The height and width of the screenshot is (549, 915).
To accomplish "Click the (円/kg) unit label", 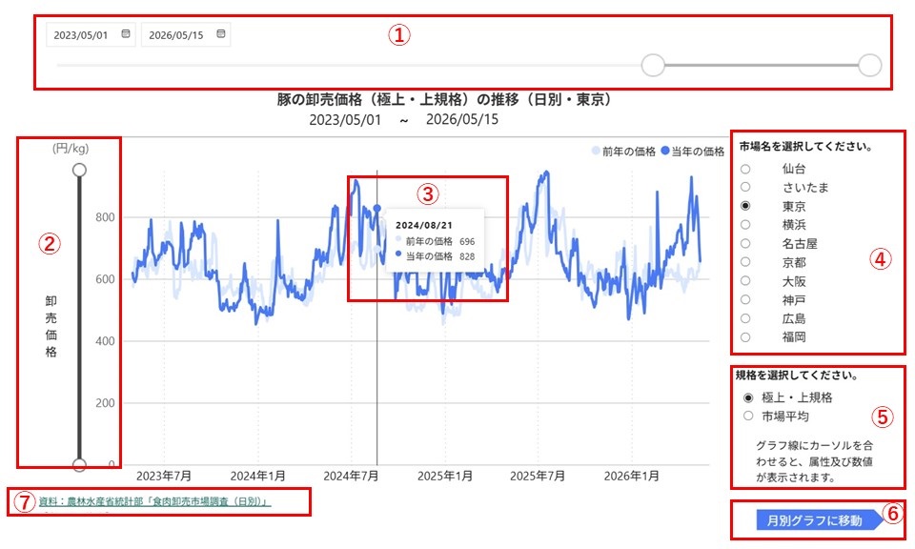I will tap(71, 148).
